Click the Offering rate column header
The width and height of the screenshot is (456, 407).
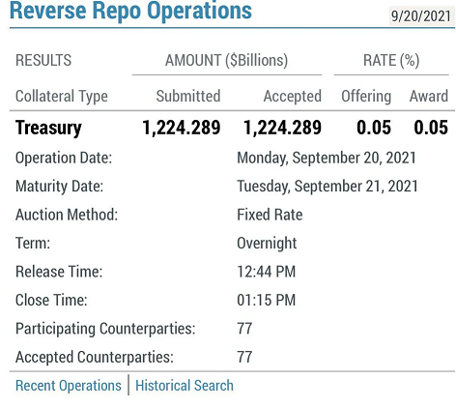coord(366,96)
